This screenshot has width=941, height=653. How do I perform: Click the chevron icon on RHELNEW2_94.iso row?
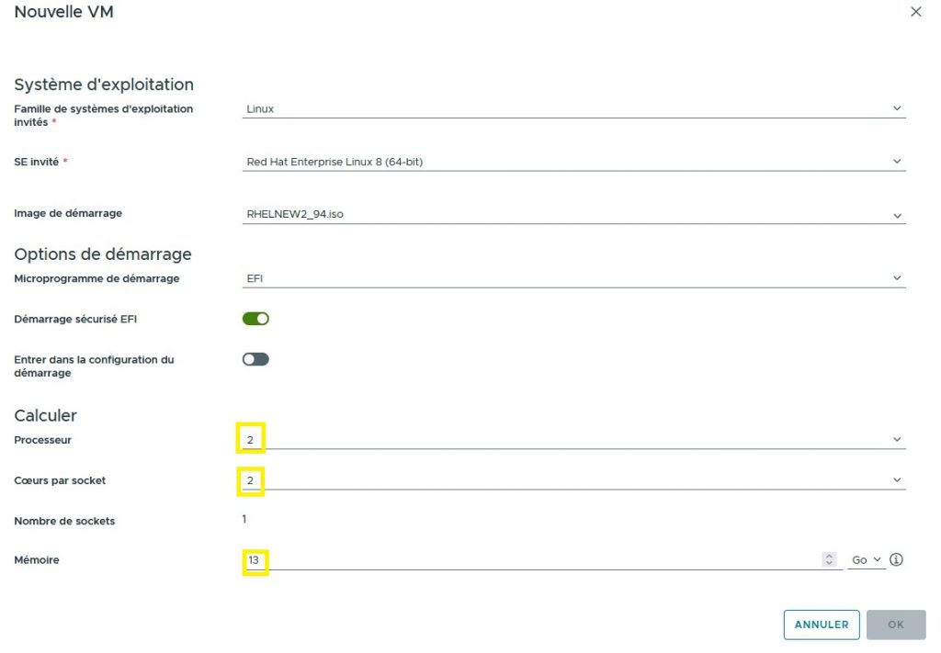[897, 216]
